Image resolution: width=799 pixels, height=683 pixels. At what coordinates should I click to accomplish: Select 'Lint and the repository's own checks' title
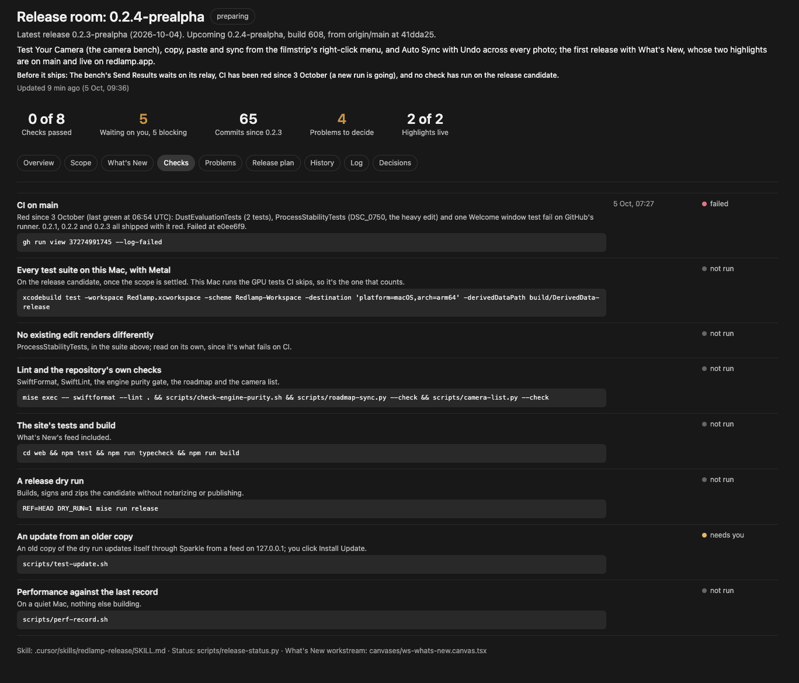coord(89,370)
